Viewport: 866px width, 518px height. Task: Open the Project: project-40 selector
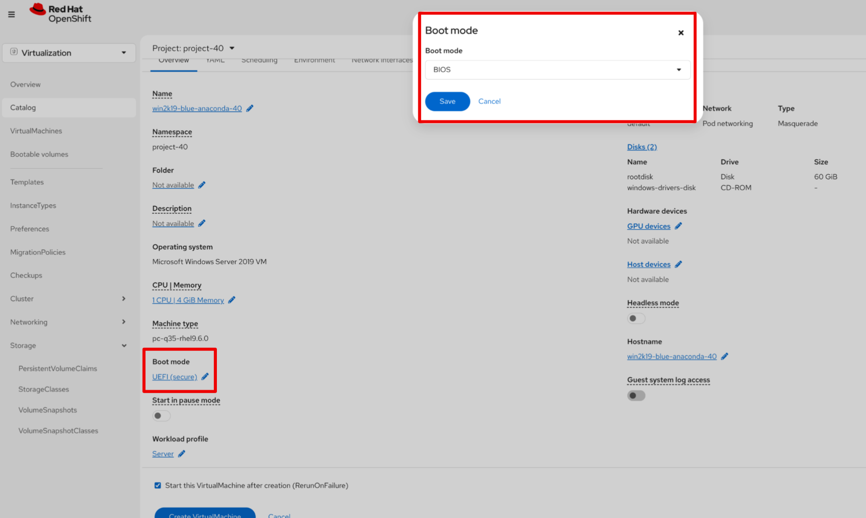point(193,48)
